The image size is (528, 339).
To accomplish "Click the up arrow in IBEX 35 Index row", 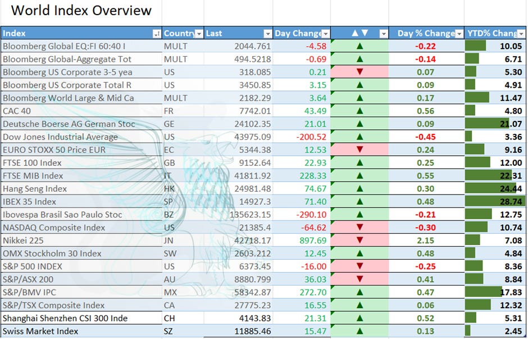I will click(x=359, y=201).
